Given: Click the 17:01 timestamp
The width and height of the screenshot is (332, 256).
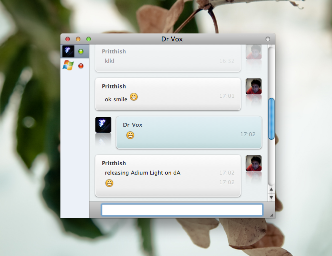Looking at the screenshot, I should click(x=227, y=96).
